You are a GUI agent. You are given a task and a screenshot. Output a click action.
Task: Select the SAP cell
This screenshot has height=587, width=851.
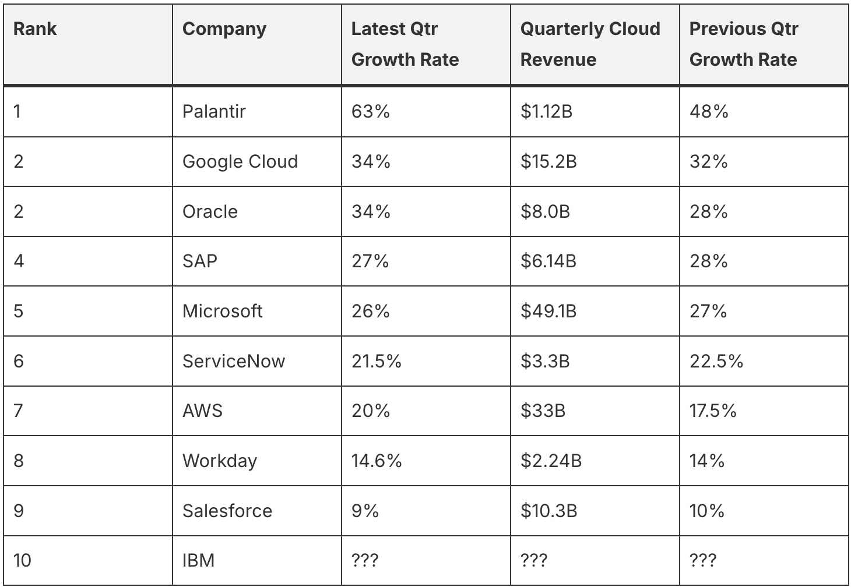coord(200,261)
